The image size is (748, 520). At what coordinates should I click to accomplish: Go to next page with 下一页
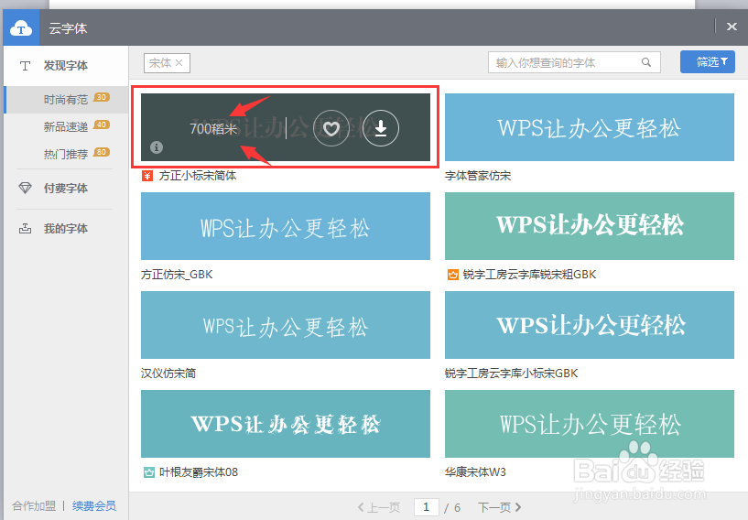point(500,507)
